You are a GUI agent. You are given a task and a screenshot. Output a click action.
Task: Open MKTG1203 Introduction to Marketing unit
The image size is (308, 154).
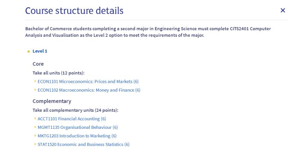click(x=77, y=136)
